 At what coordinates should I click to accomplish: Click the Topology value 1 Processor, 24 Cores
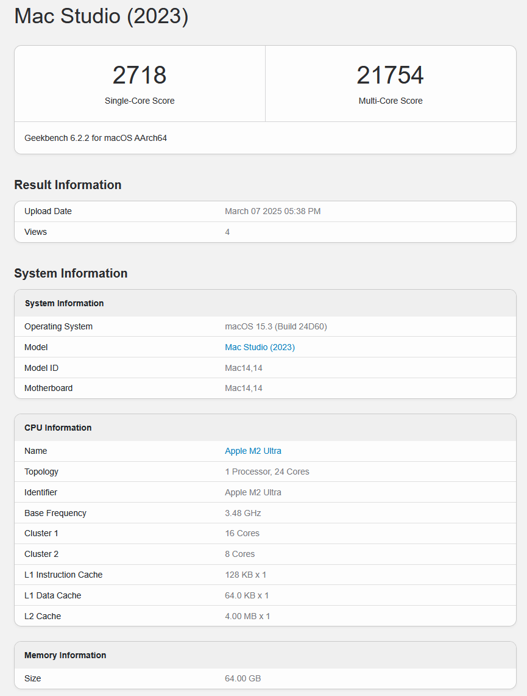267,472
